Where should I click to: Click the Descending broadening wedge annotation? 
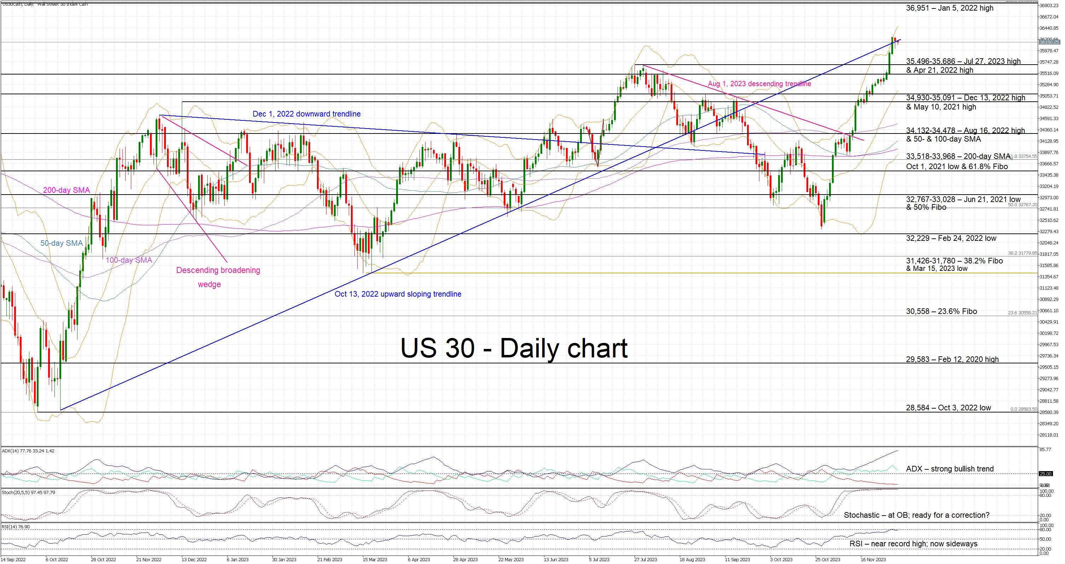(x=218, y=271)
